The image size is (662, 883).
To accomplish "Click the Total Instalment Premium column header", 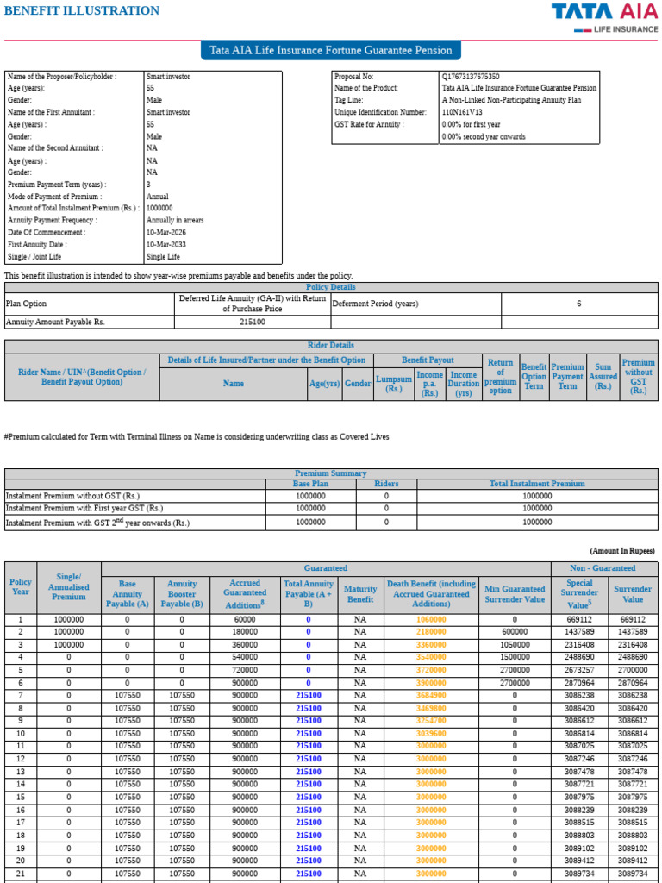I will tap(537, 484).
